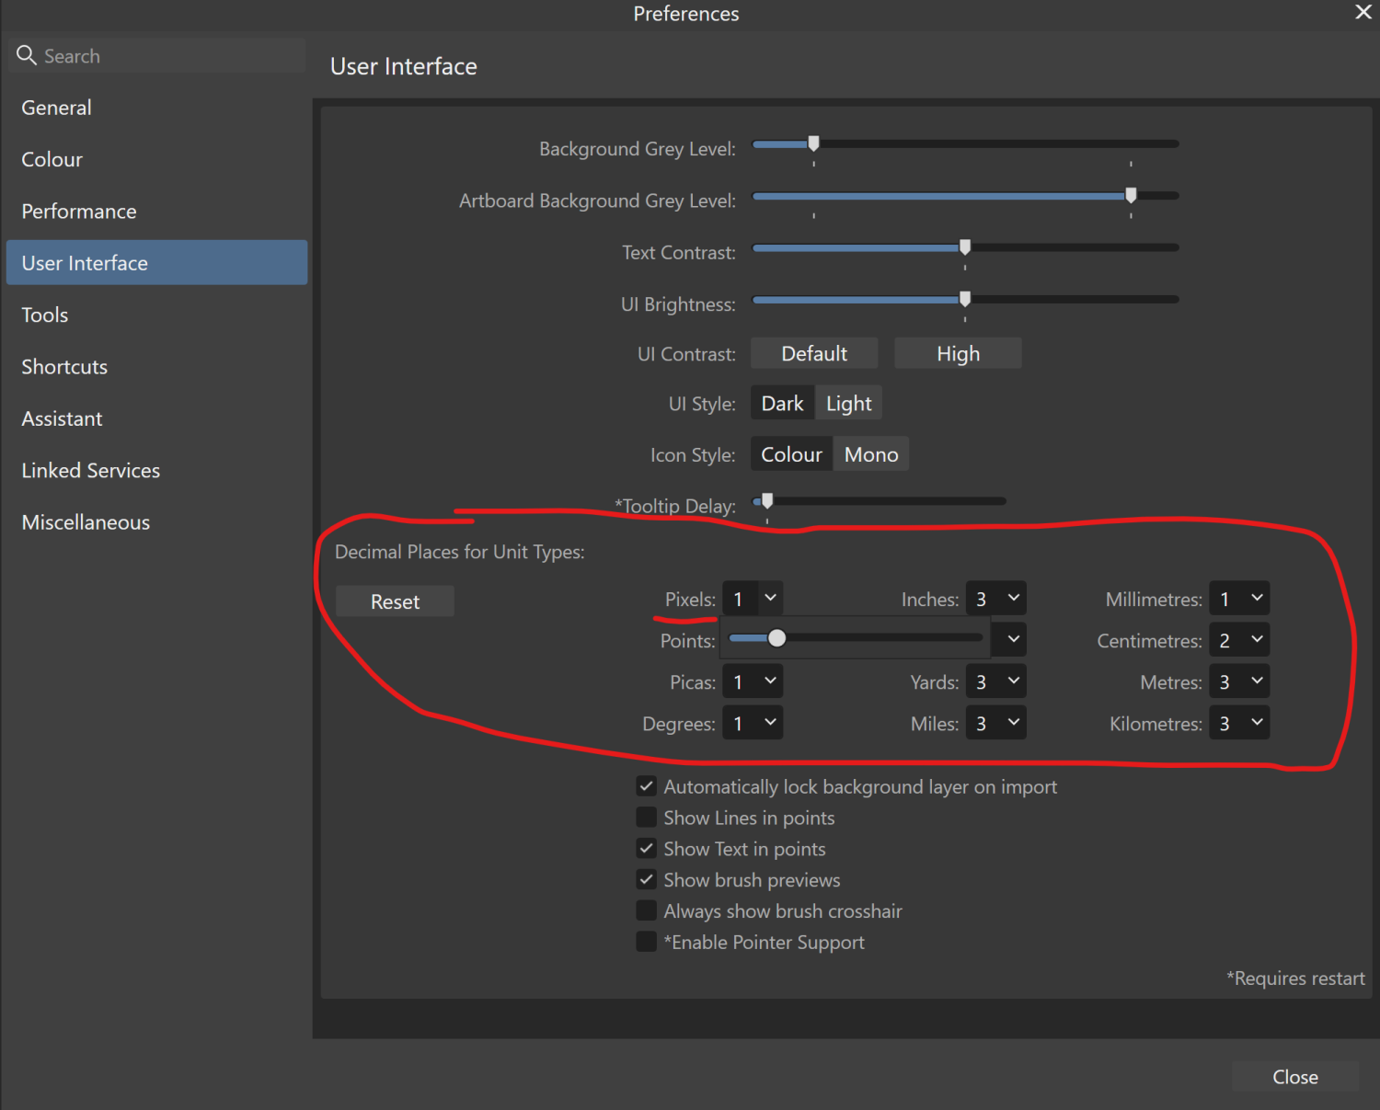This screenshot has height=1110, width=1380.
Task: Expand the Millimetres decimal dropdown
Action: pos(1239,598)
